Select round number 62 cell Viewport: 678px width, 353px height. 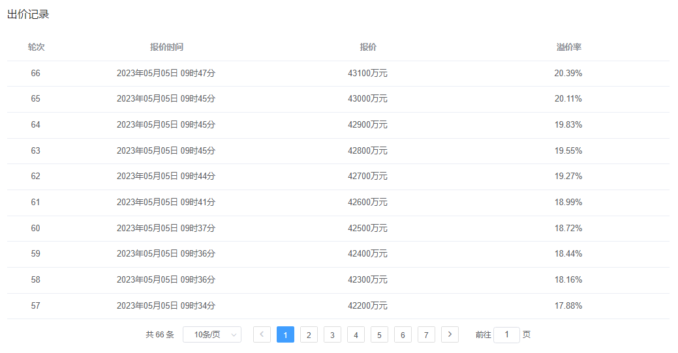(35, 176)
